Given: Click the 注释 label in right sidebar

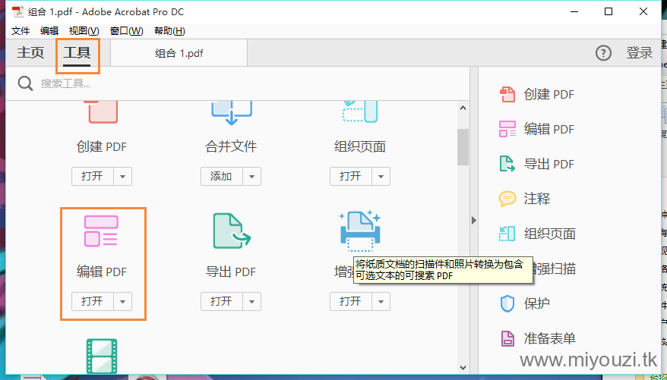Looking at the screenshot, I should click(537, 199).
